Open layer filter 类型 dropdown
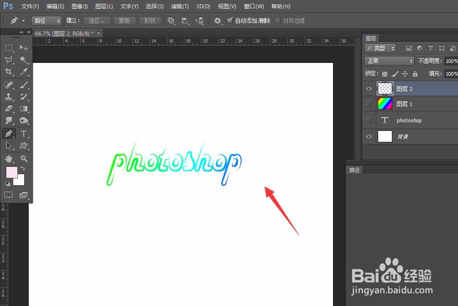The height and width of the screenshot is (306, 458). click(x=380, y=48)
